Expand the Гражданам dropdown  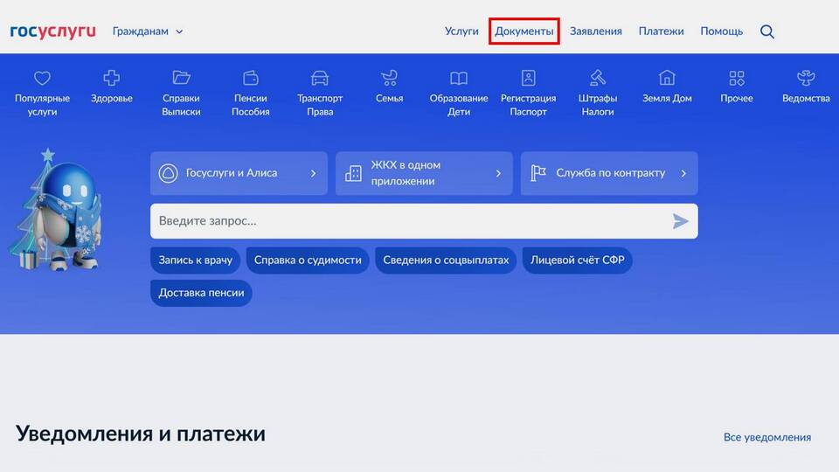click(148, 31)
